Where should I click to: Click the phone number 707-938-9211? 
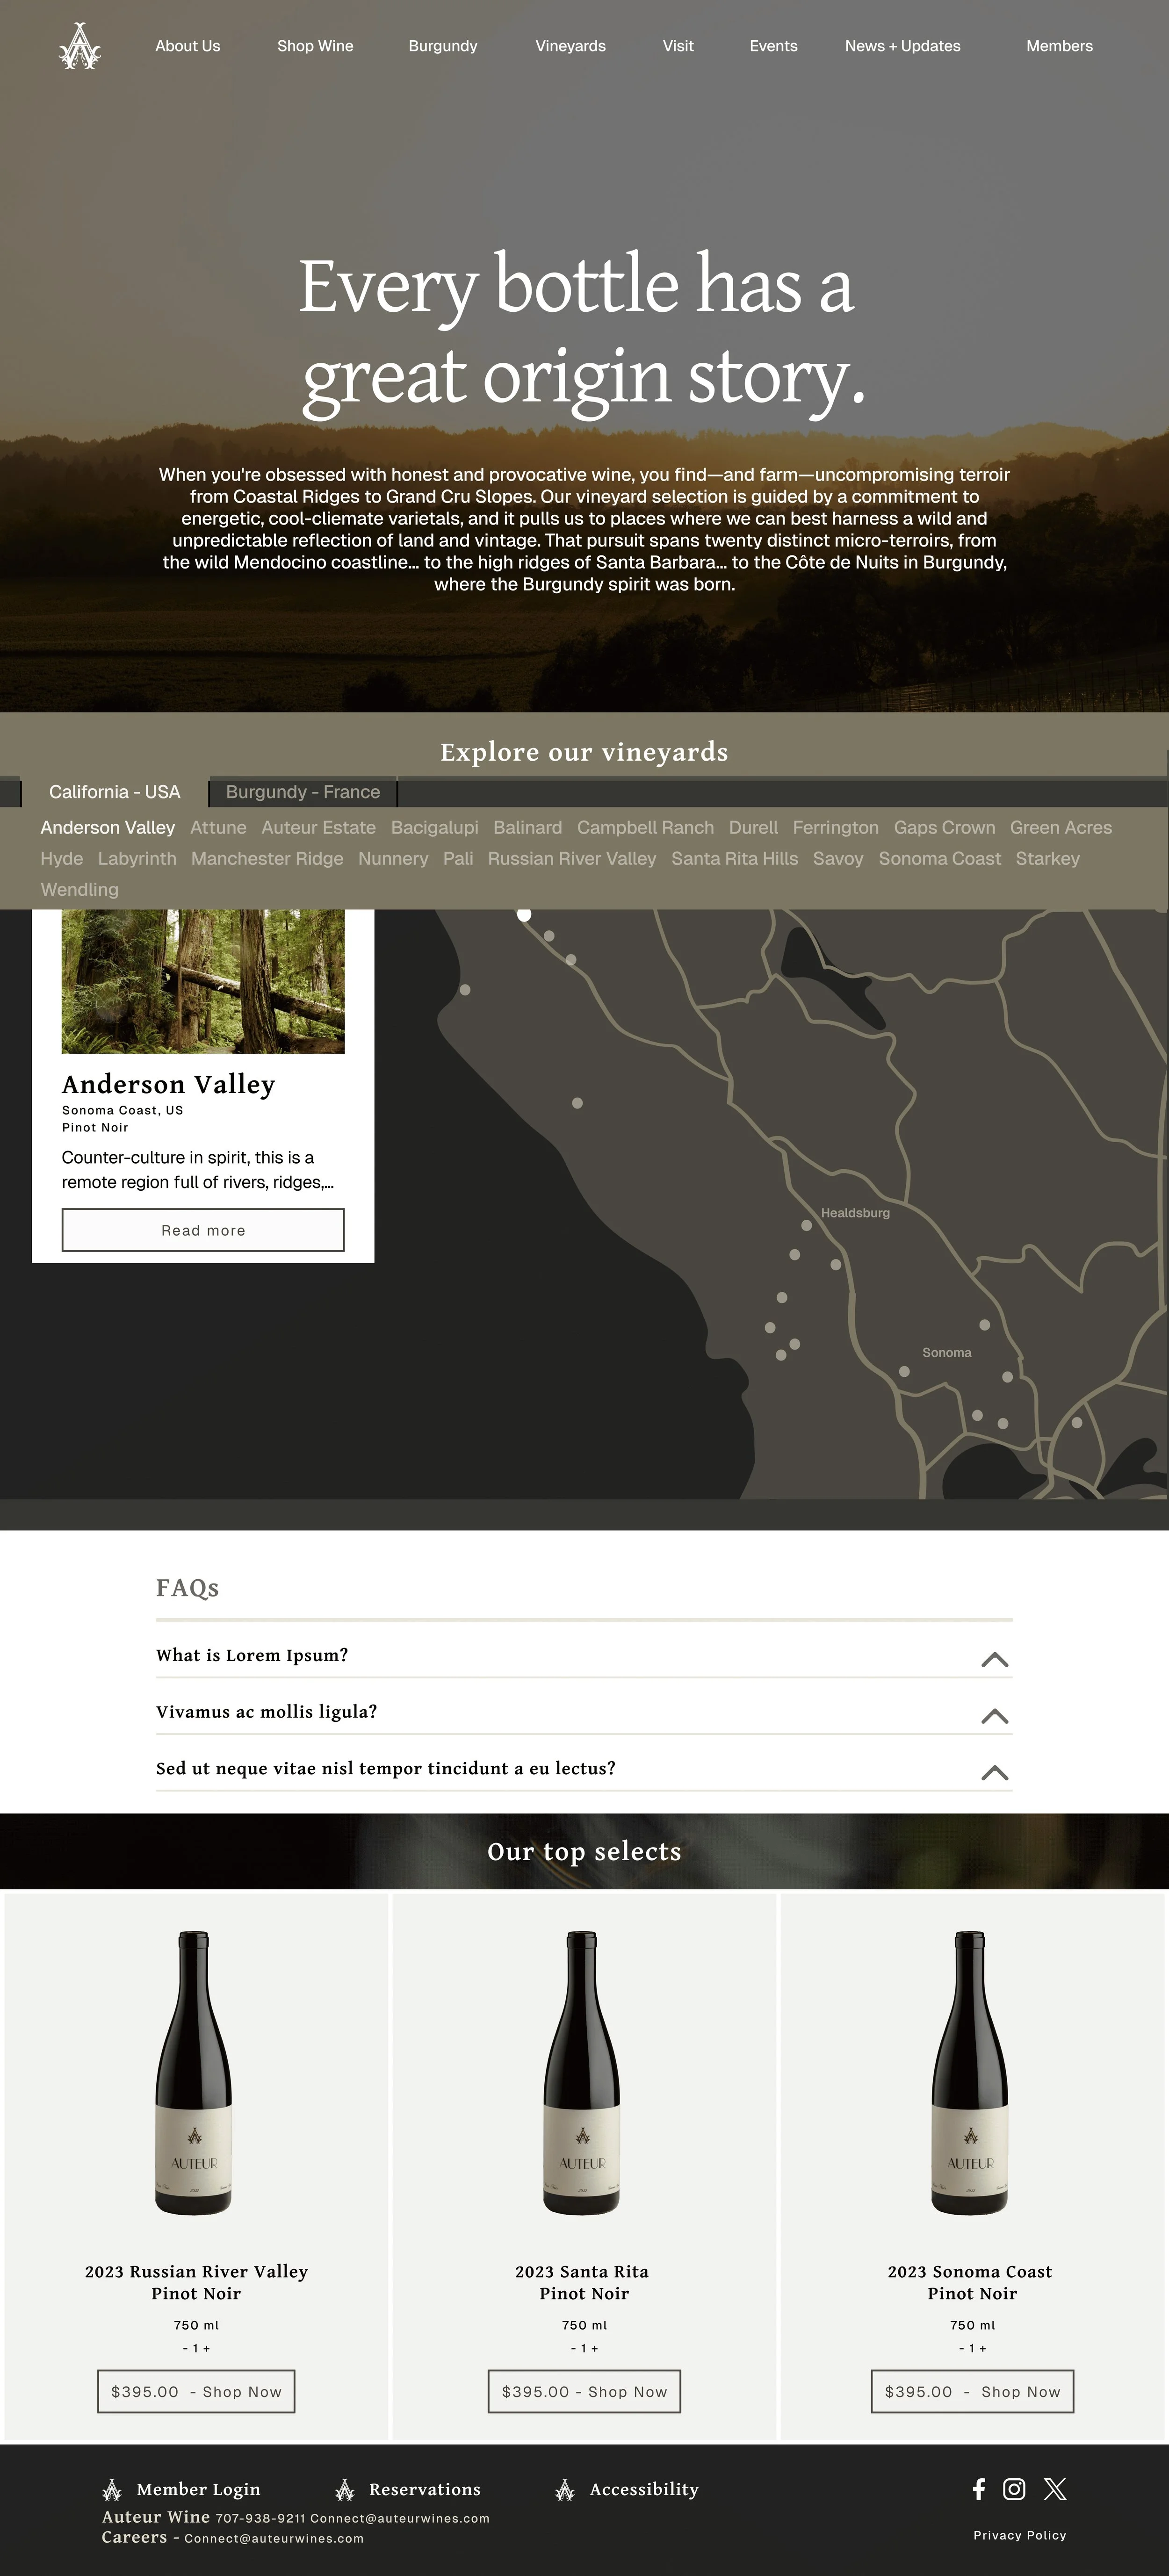tap(260, 2518)
